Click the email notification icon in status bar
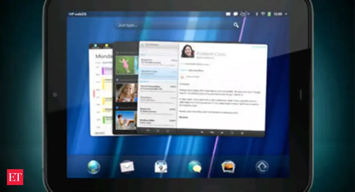The width and height of the screenshot is (355, 192). tap(228, 14)
